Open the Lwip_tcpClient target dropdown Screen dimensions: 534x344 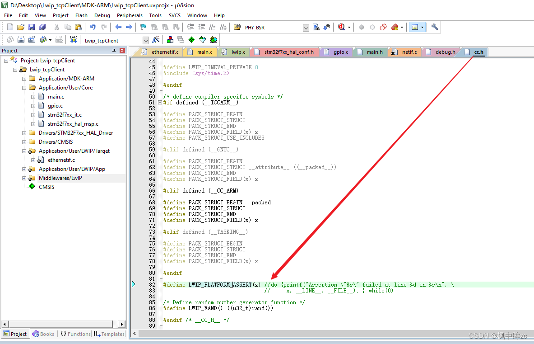145,40
